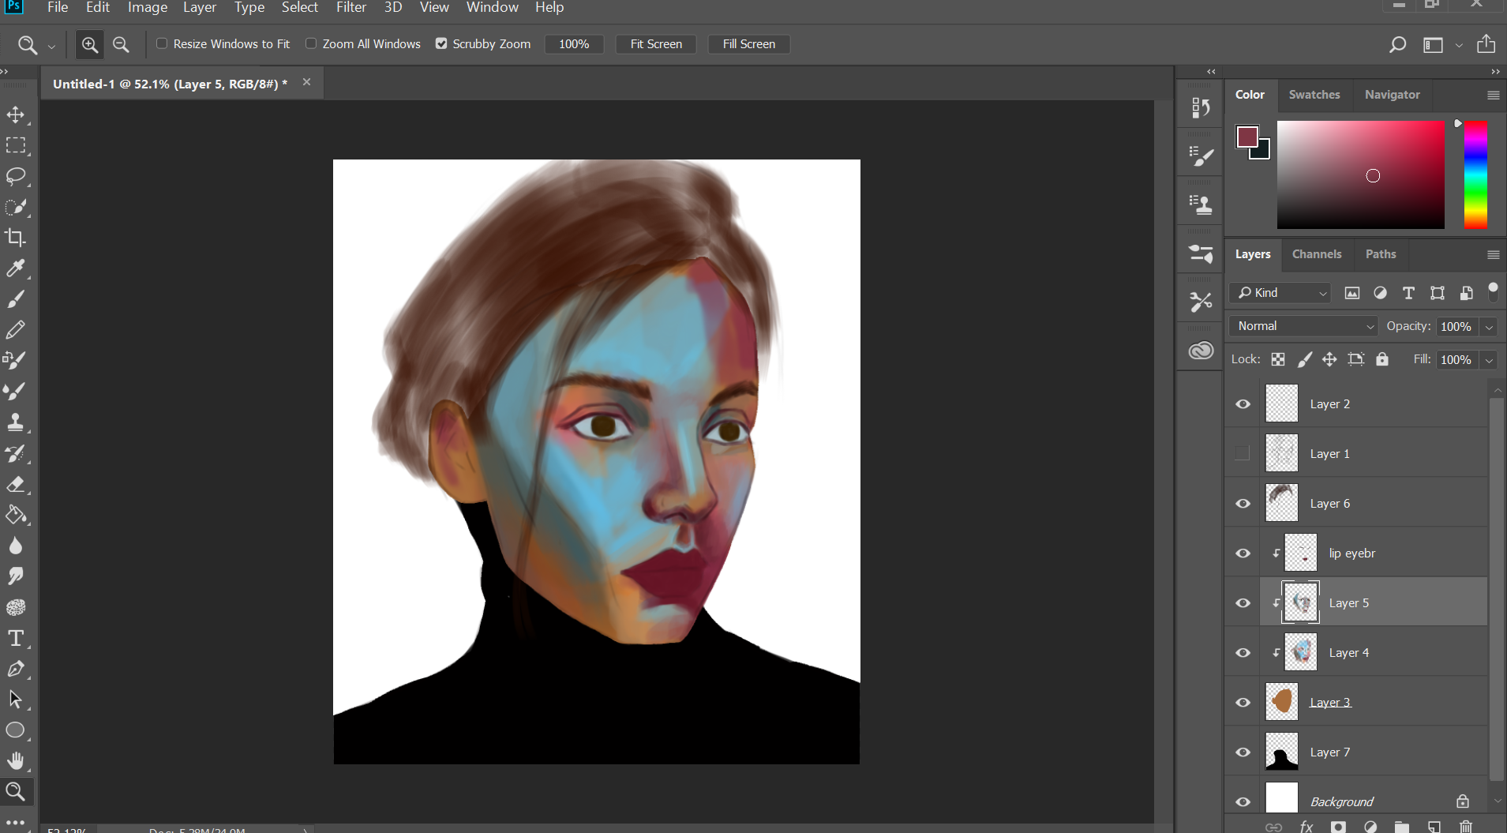
Task: Hide Layer 2 visibility eye
Action: click(1243, 404)
